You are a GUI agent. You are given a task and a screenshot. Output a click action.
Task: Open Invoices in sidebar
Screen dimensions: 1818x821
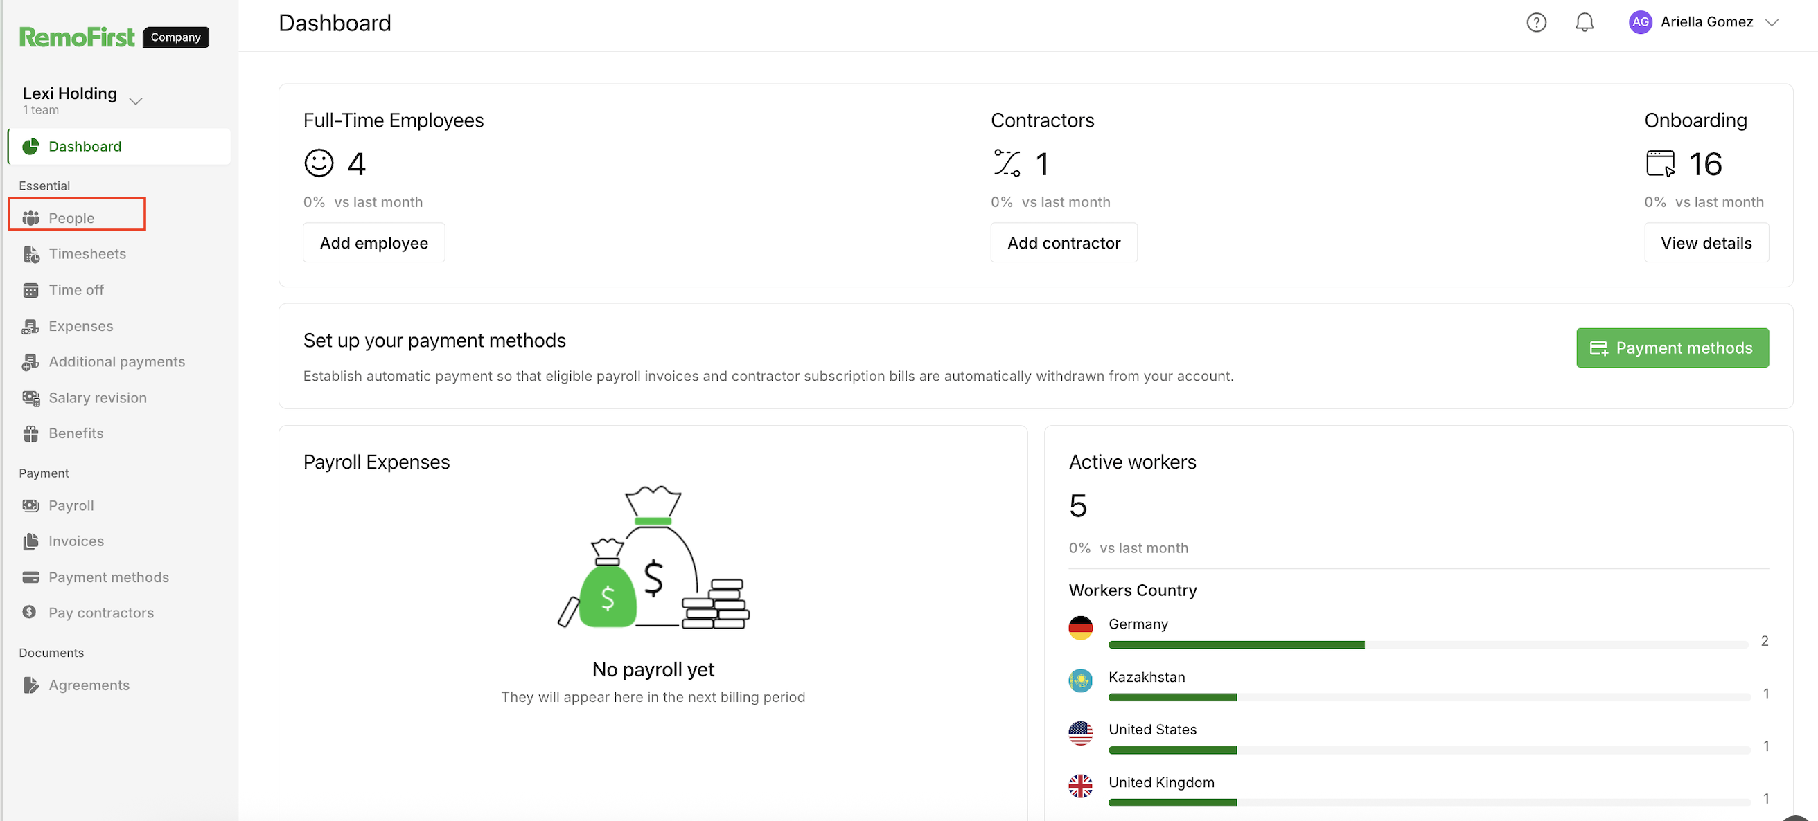(x=76, y=541)
